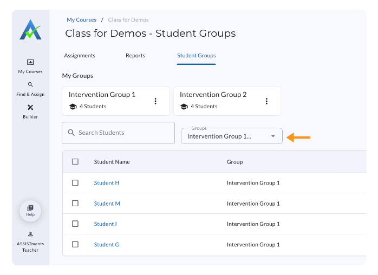Open Intervention Group 2 options menu

(x=266, y=101)
